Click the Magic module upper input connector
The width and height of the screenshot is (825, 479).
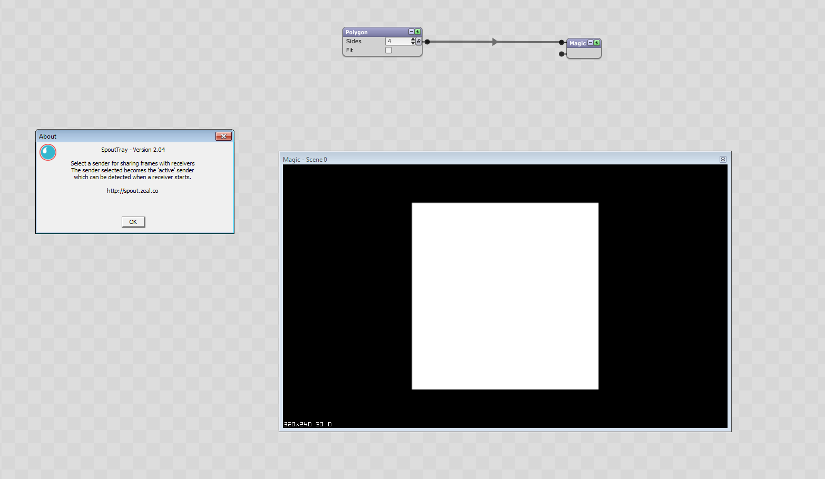click(562, 43)
